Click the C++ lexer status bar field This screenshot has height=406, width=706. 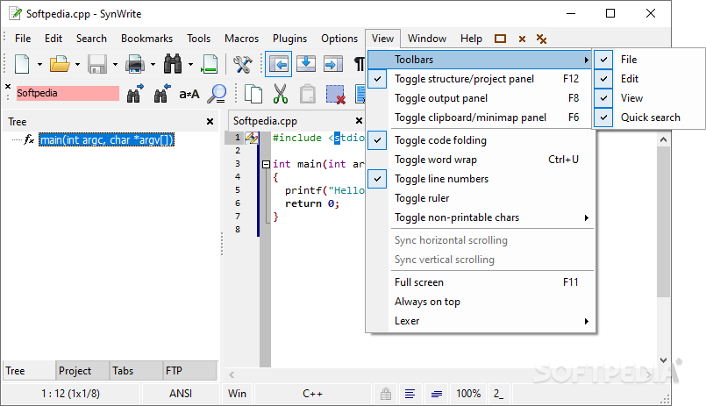click(x=312, y=394)
